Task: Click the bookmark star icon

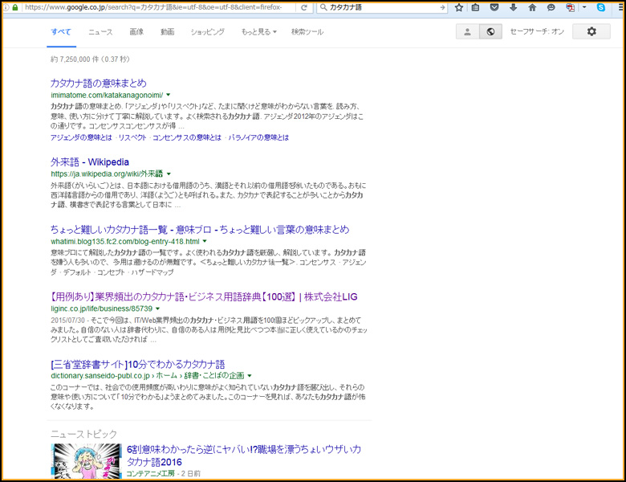Action: (x=459, y=7)
